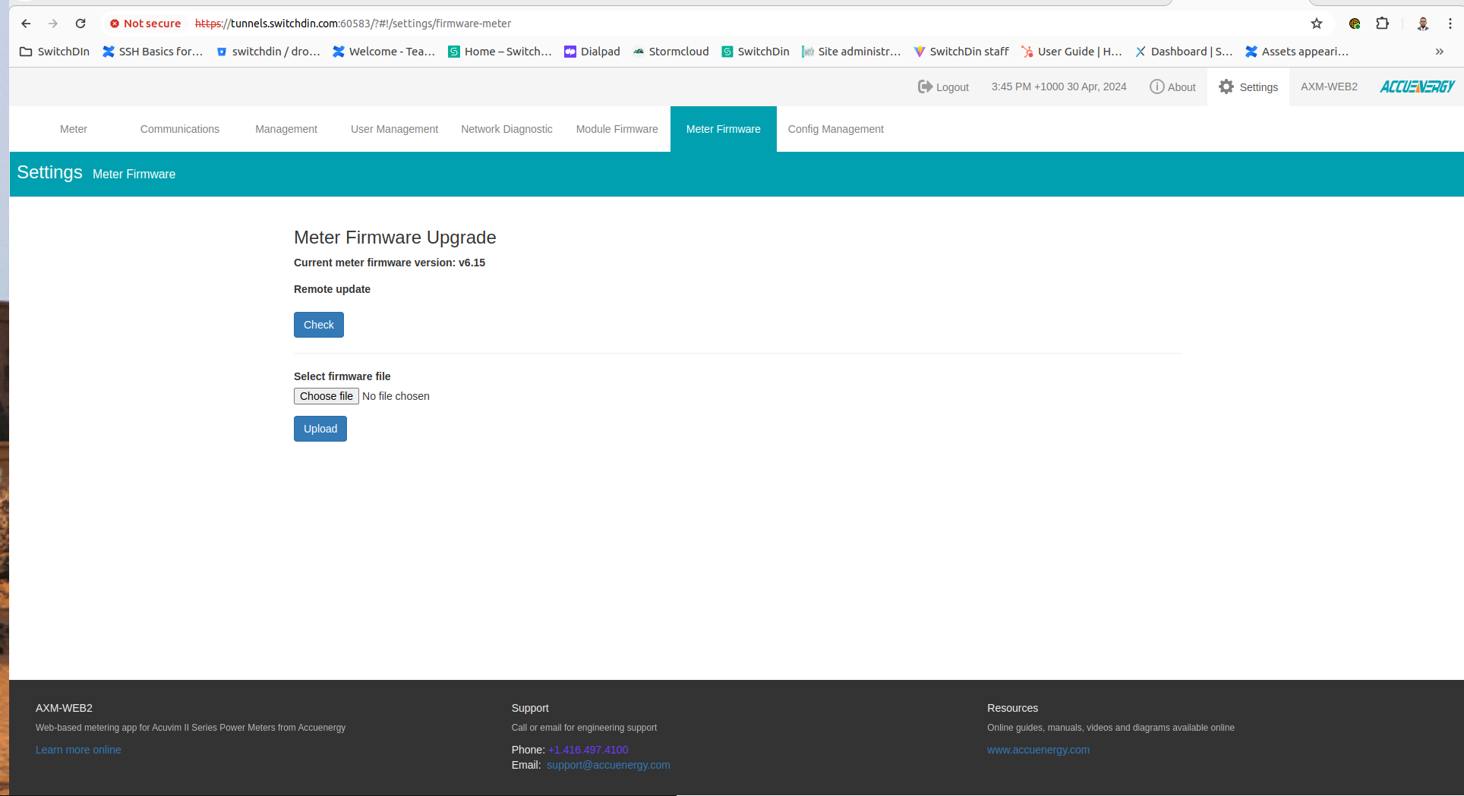Switch to the Module Firmware tab
Viewport: 1464px width, 796px height.
point(617,129)
